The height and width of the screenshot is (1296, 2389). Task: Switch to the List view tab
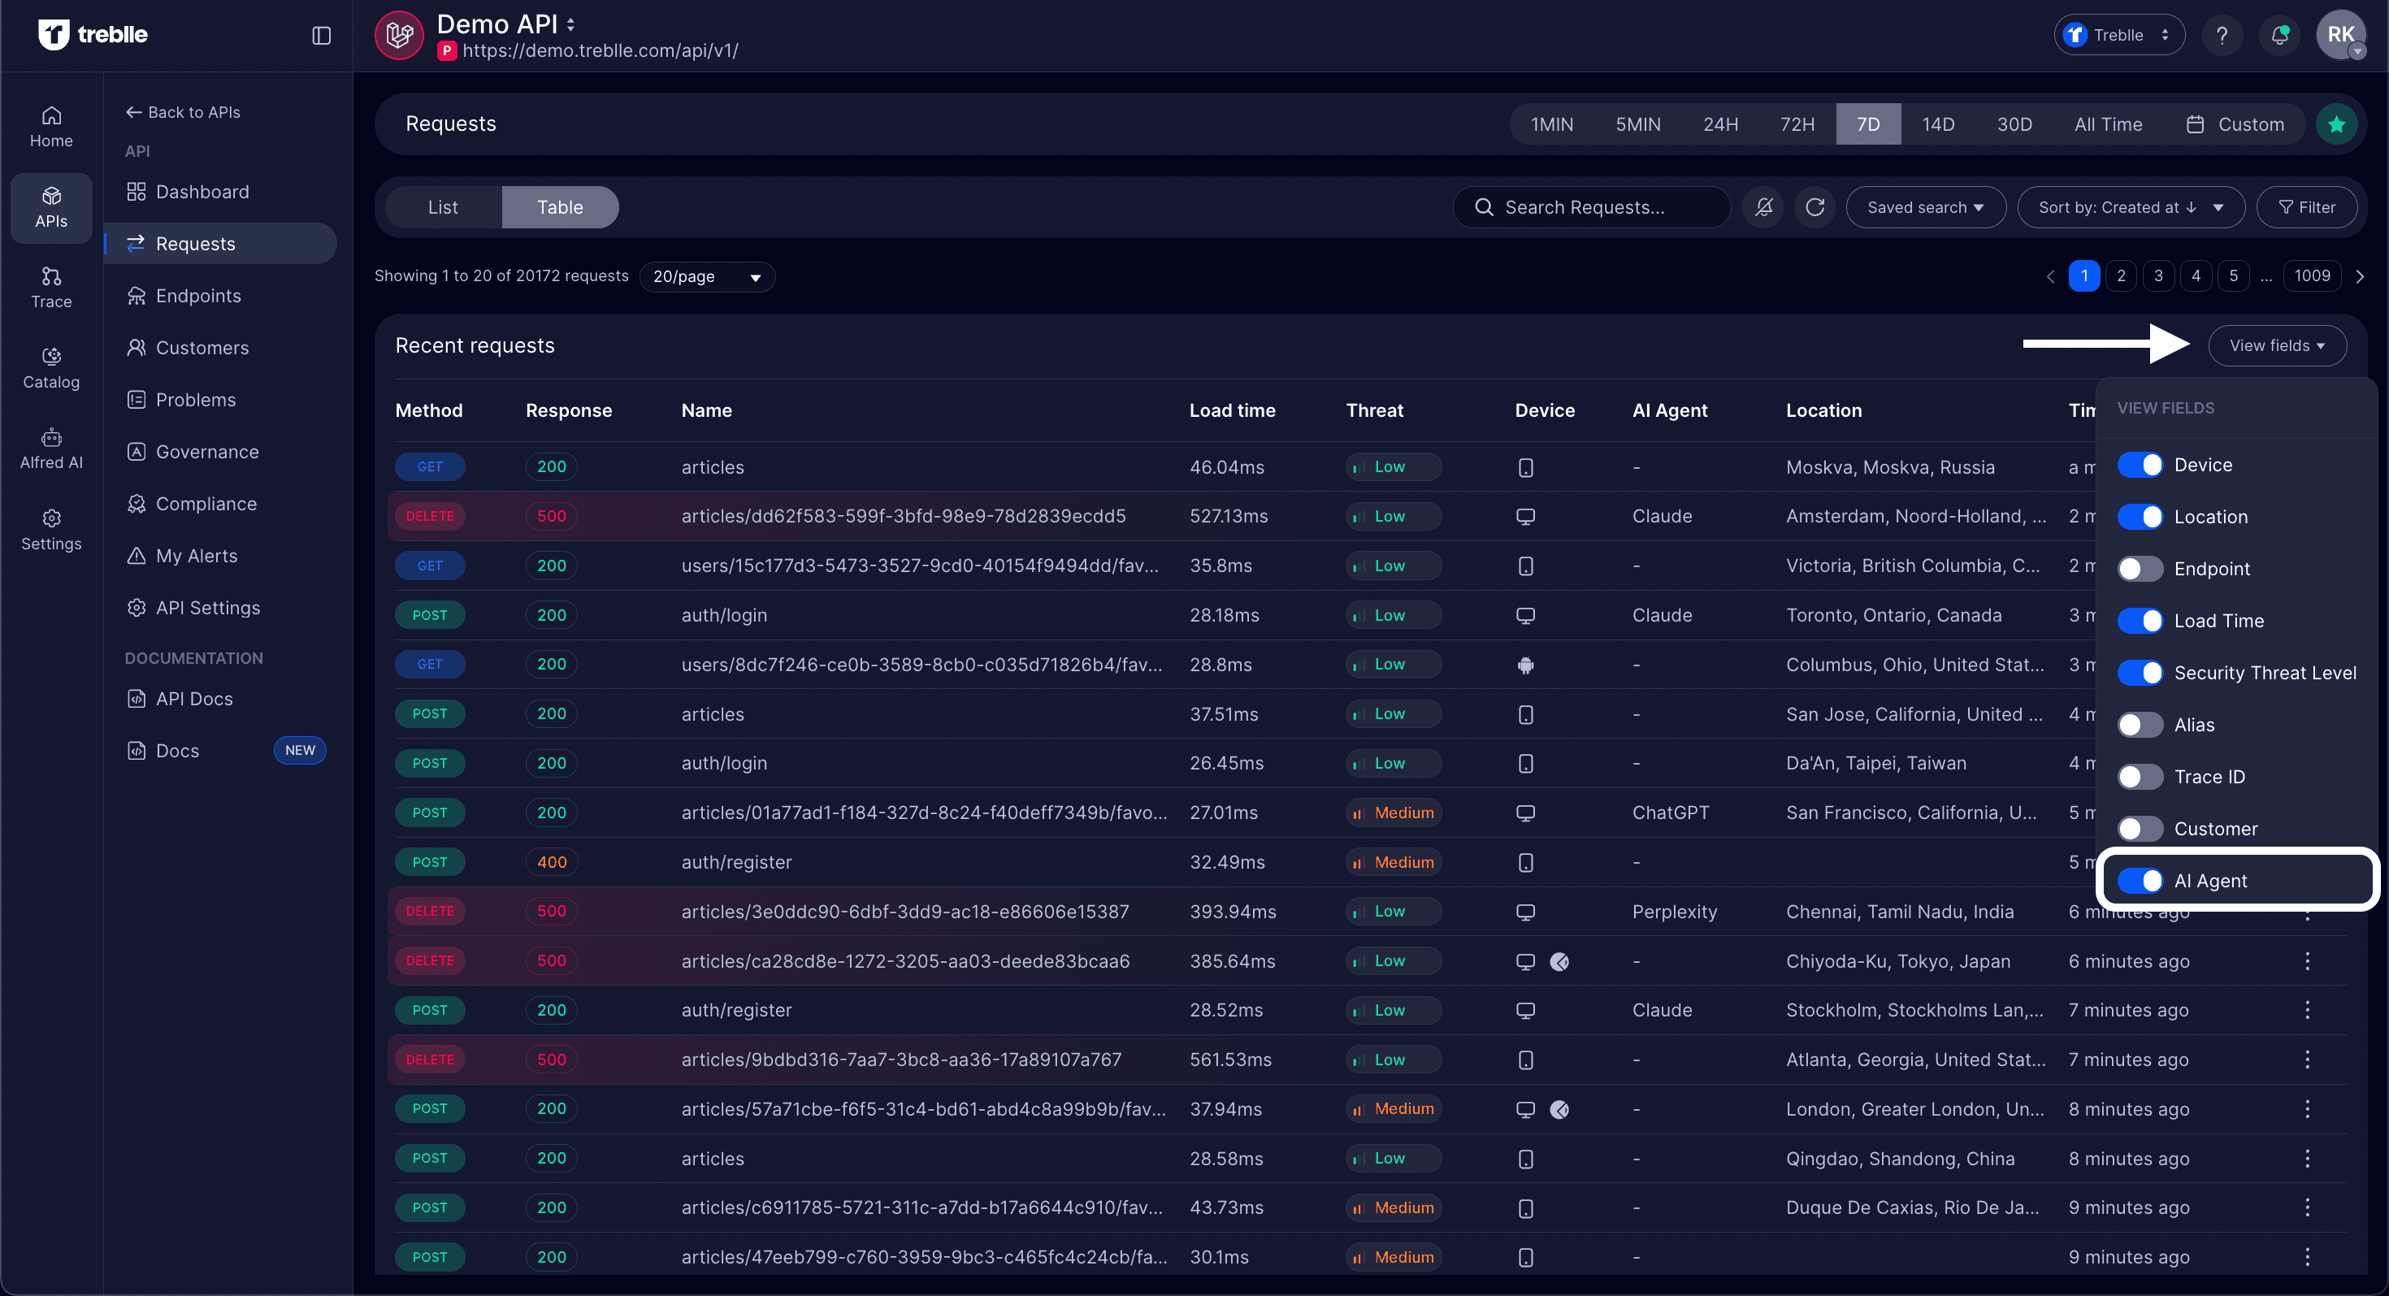(442, 206)
